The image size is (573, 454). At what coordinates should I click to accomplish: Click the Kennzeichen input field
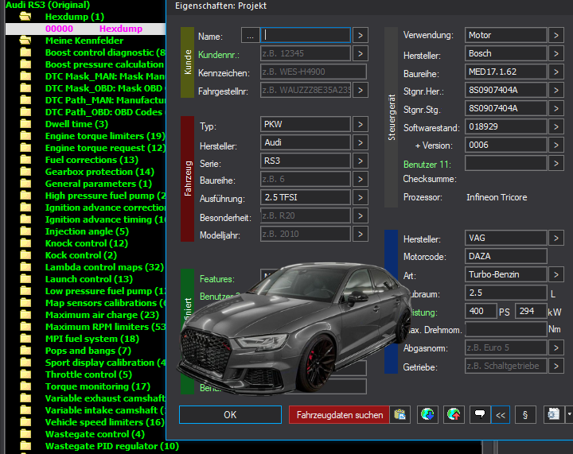coord(314,72)
